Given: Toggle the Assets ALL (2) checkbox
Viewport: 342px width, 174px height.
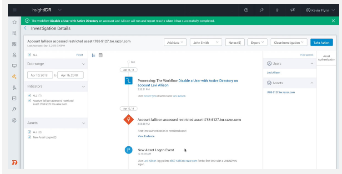Looking at the screenshot, I should click(x=30, y=132).
